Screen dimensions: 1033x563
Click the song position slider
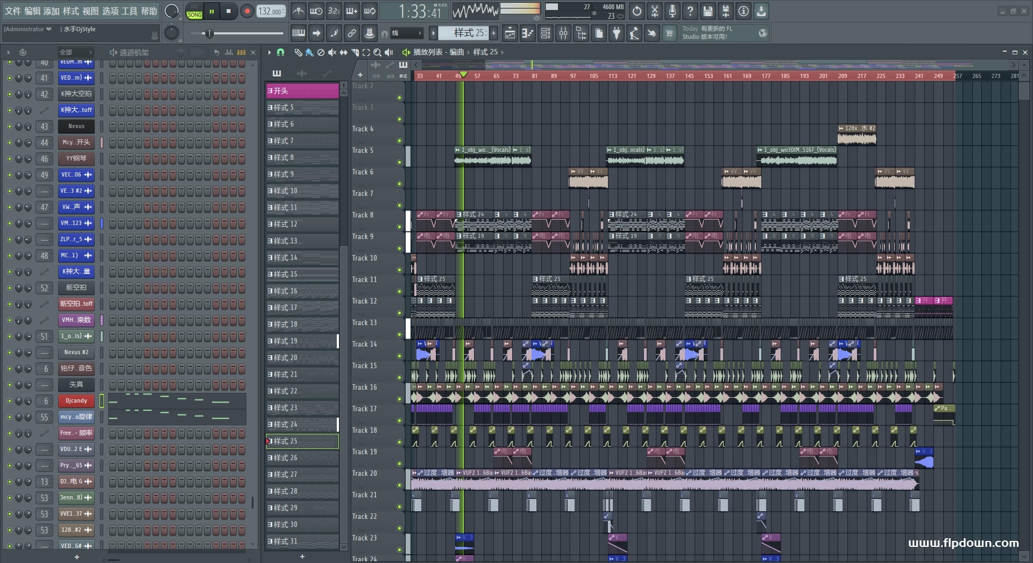210,34
